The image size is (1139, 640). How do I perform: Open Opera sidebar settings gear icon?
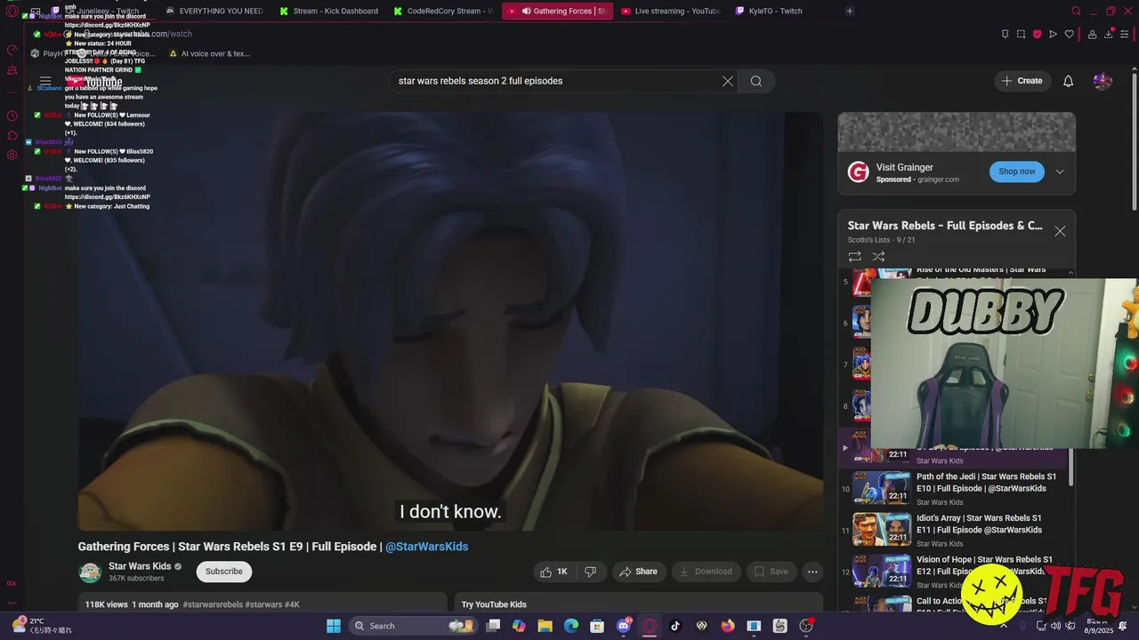coord(12,155)
